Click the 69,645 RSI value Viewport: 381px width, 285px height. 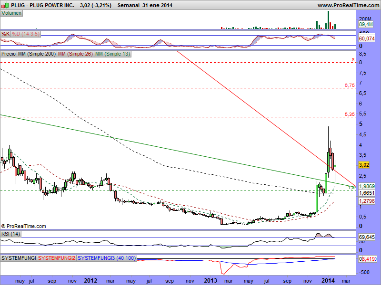coord(367,237)
